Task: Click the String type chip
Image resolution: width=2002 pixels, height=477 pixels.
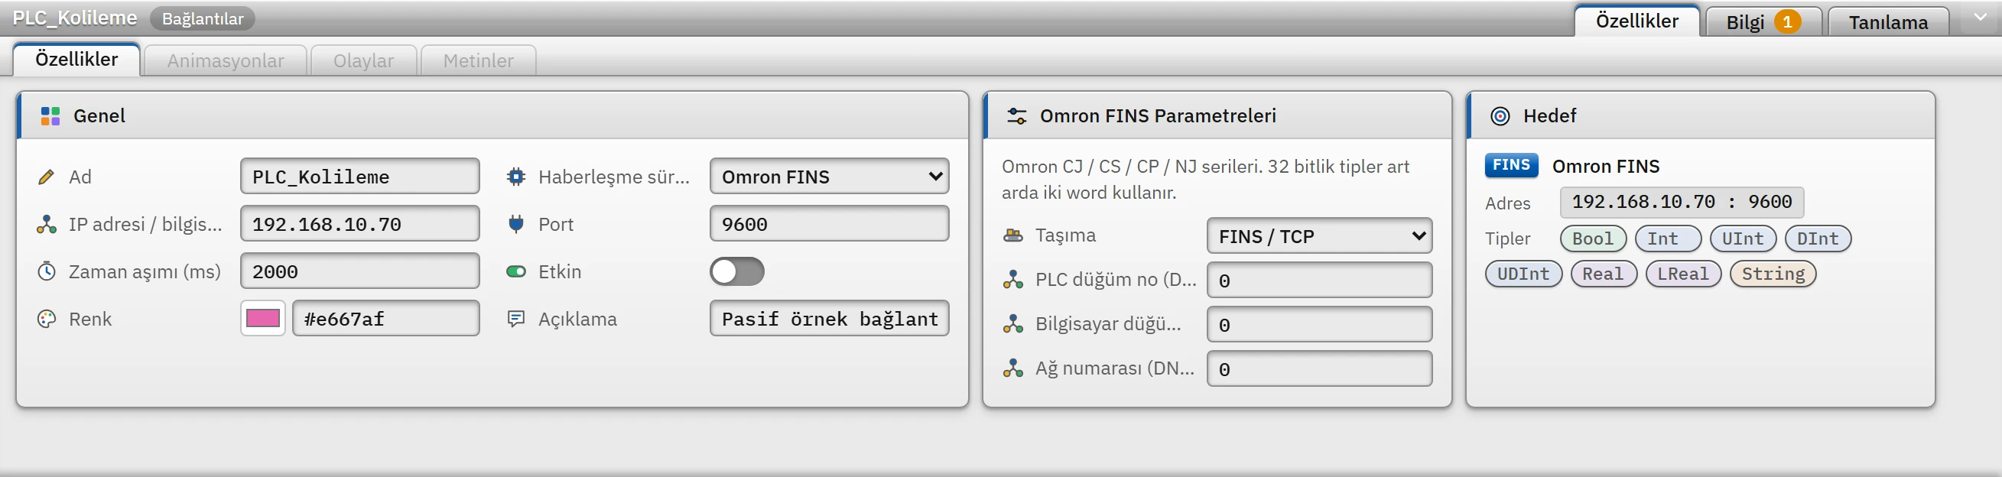Action: pos(1773,274)
